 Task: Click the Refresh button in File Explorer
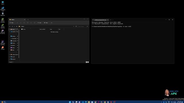[76, 26]
